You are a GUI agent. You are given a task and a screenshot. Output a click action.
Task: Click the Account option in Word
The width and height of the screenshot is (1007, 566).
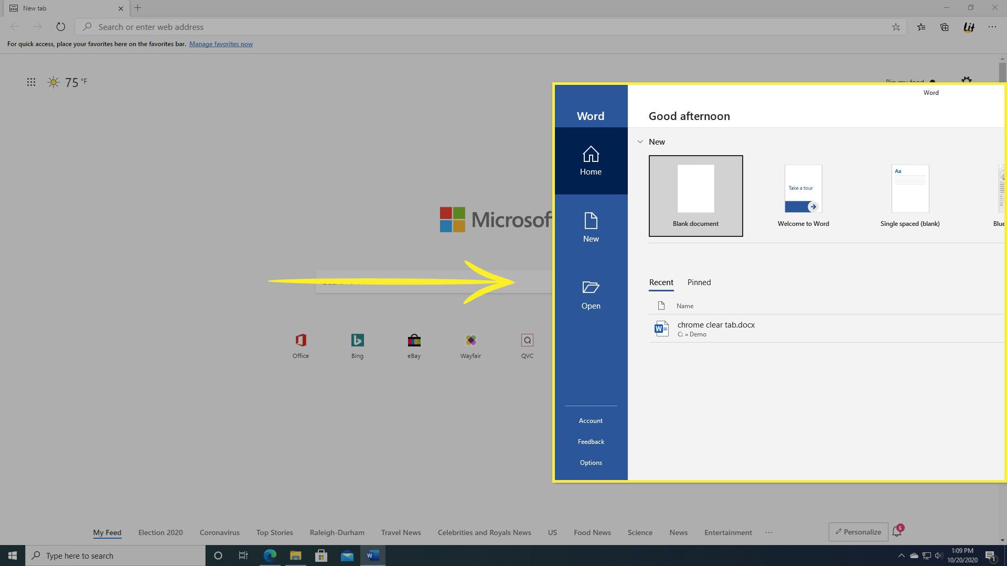click(x=591, y=420)
